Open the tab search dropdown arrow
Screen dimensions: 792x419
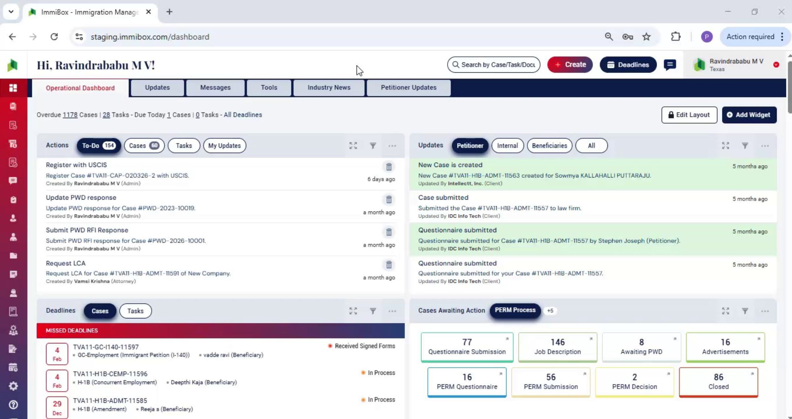(x=11, y=12)
